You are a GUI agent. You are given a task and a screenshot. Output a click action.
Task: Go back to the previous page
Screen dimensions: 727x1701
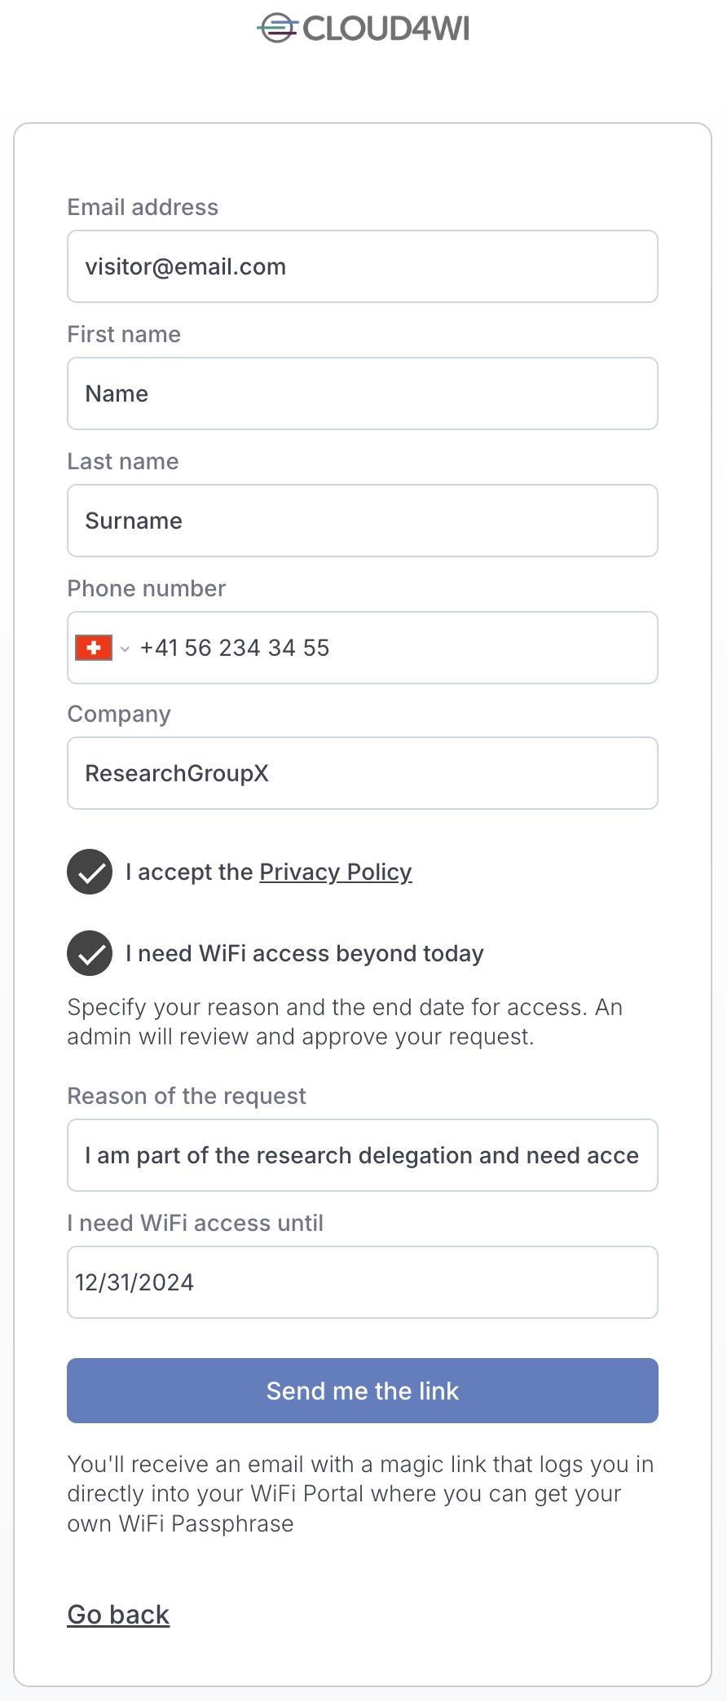coord(118,1615)
